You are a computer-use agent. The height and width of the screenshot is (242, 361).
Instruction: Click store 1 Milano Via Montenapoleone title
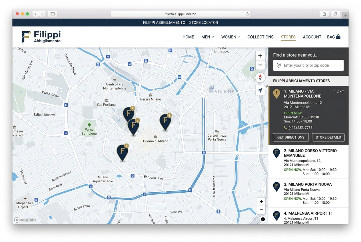[x=302, y=94]
